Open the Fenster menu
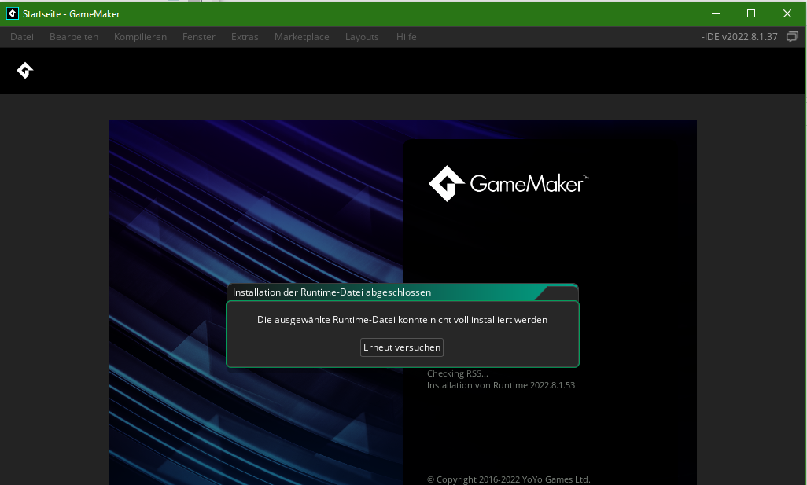The width and height of the screenshot is (807, 485). (199, 37)
